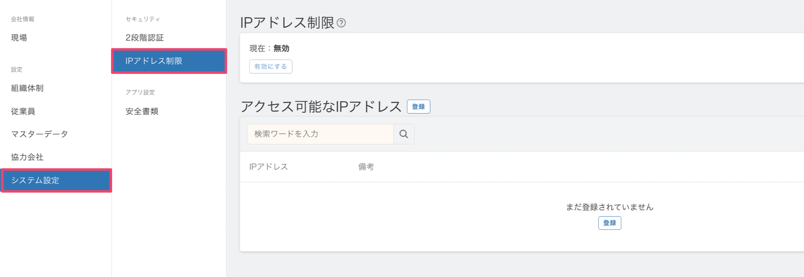Open IPアドレス制限 in the security menu
The height and width of the screenshot is (277, 804).
tap(152, 61)
